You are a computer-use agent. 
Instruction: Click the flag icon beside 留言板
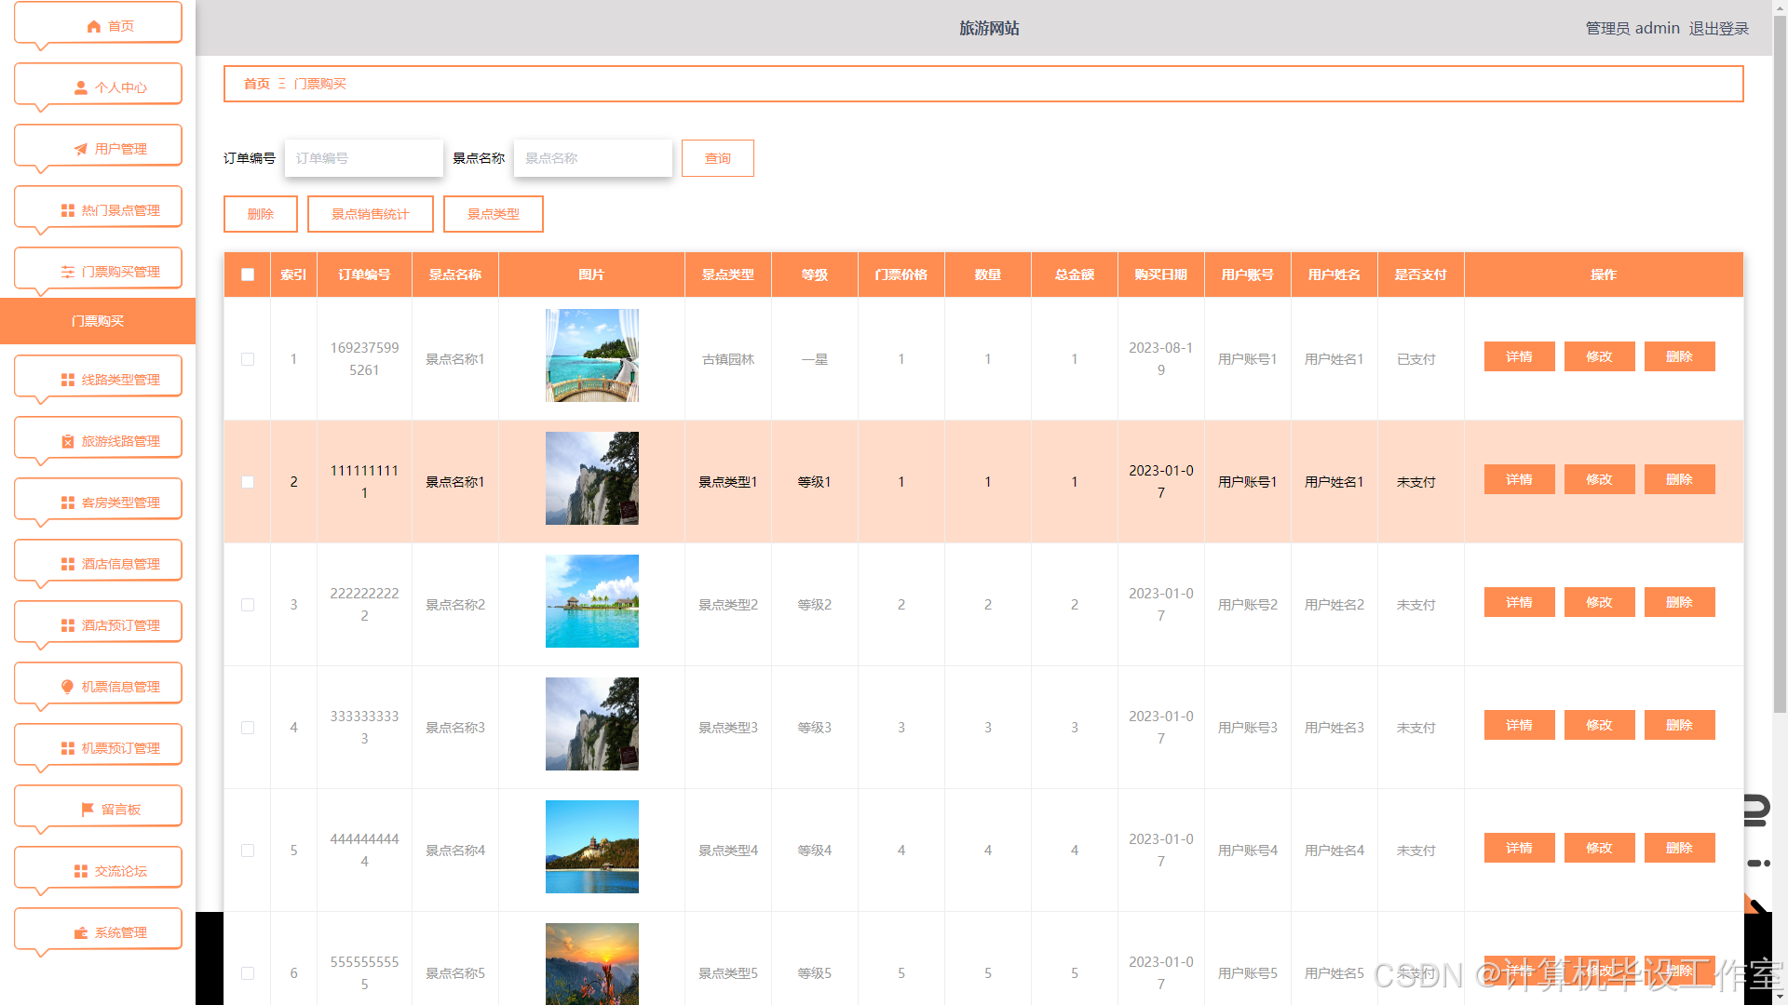pyautogui.click(x=88, y=810)
